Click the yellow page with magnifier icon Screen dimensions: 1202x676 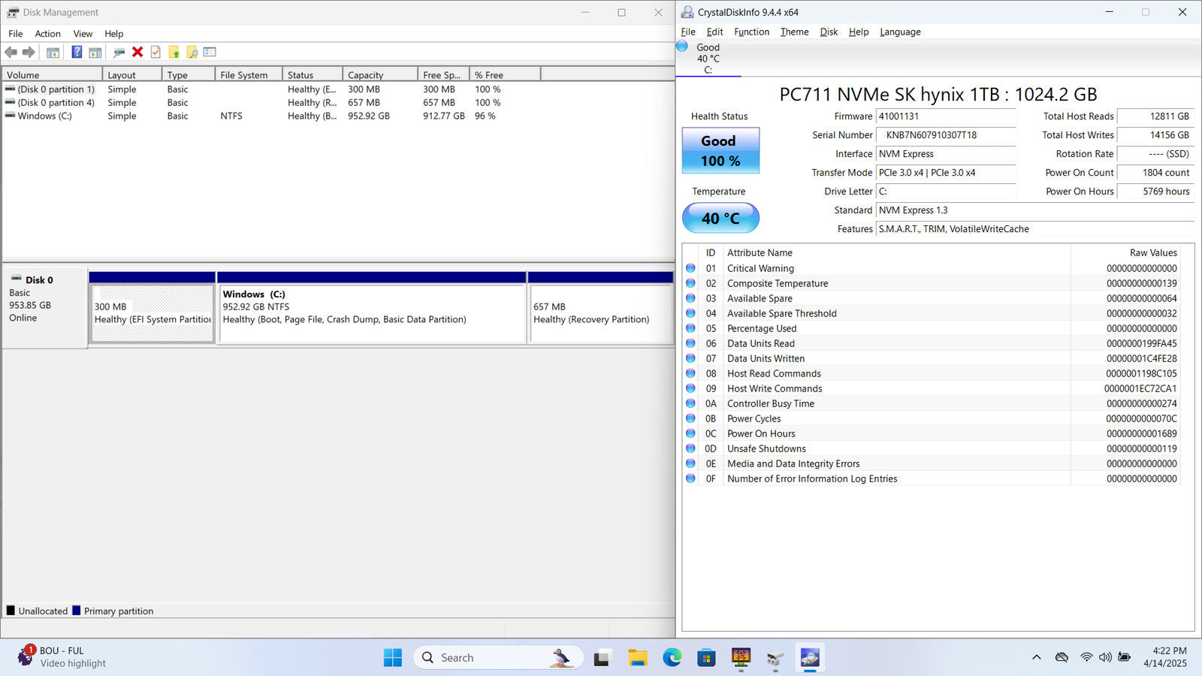192,53
